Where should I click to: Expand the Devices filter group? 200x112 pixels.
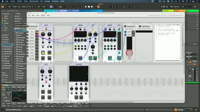[x=17, y=21]
